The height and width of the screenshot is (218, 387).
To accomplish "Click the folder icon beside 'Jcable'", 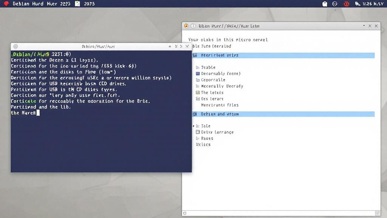I will click(197, 67).
